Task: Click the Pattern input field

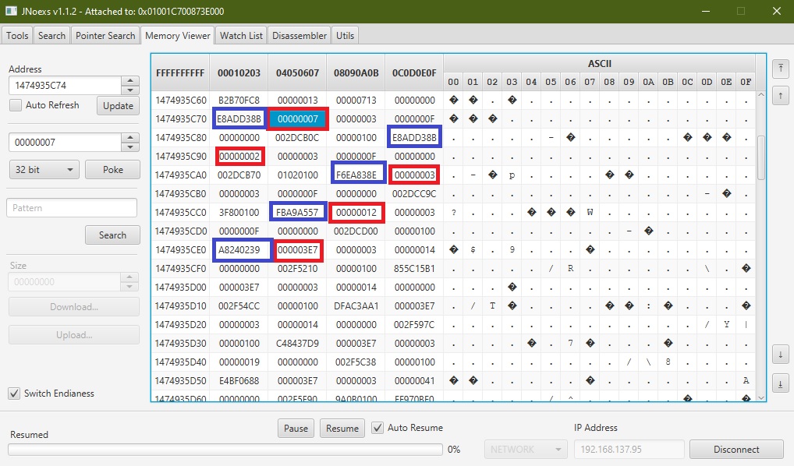Action: (x=72, y=208)
